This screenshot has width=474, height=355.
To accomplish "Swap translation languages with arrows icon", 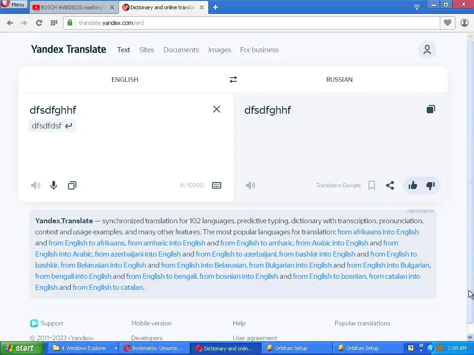I will [233, 80].
